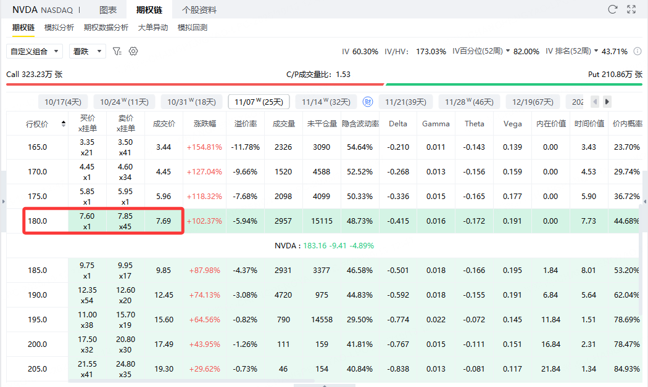Click bid price 12.35 x54
648x387 pixels.
tap(87, 295)
